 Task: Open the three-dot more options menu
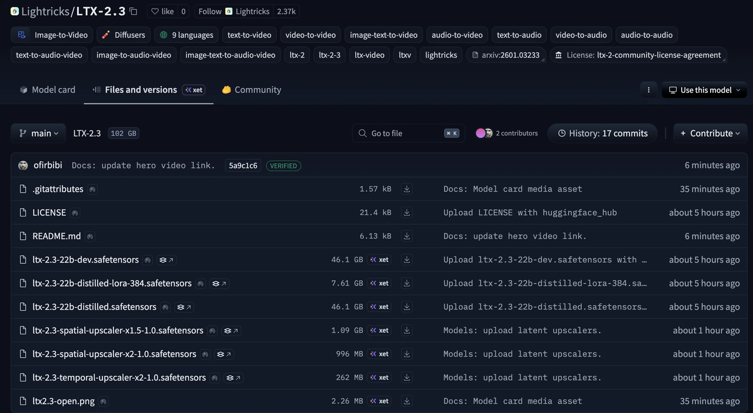(x=648, y=90)
